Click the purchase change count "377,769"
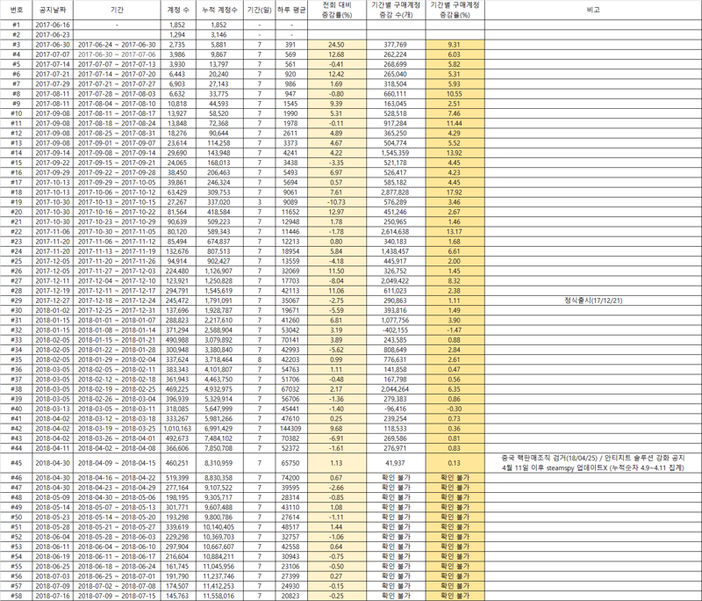 [396, 45]
